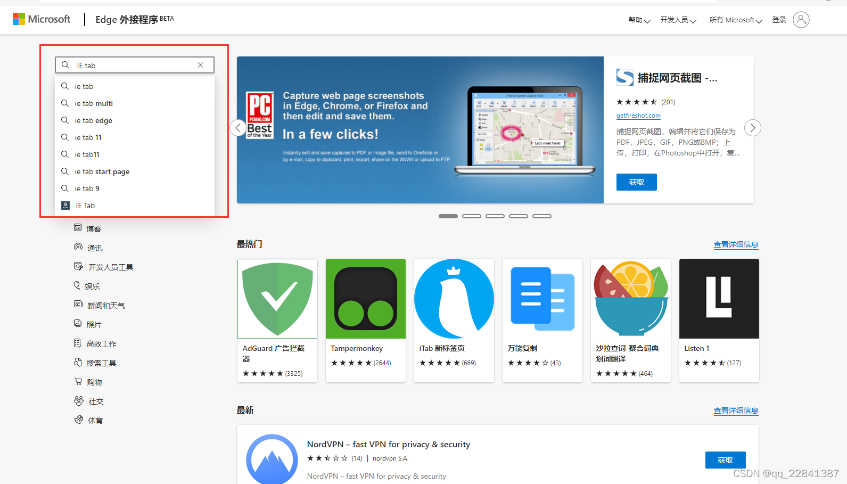Click 获取 button for NordVPN
The image size is (847, 484).
[x=726, y=460]
